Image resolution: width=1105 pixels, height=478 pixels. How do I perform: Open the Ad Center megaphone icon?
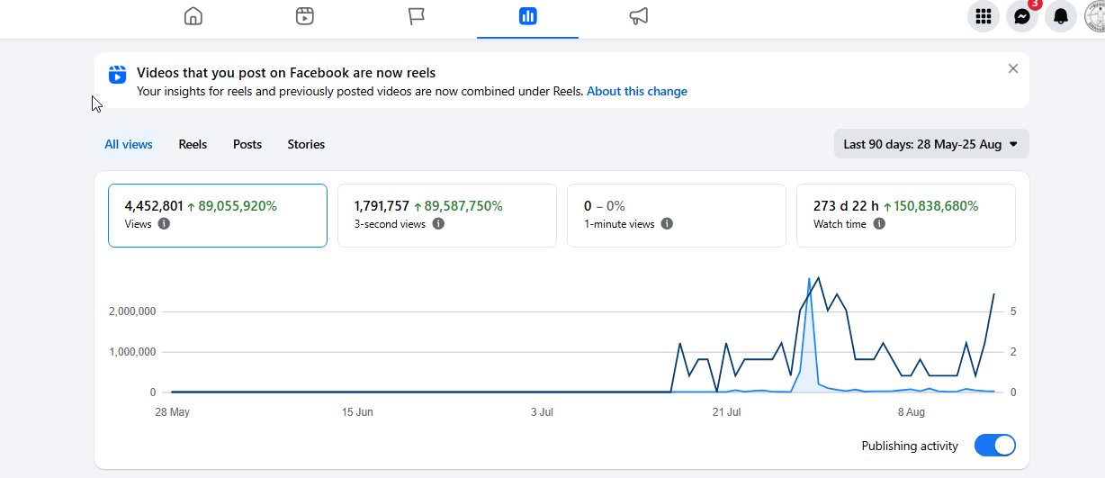(x=639, y=16)
